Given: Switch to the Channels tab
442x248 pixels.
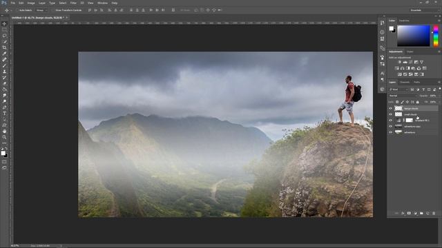Looking at the screenshot, I should tap(405, 83).
